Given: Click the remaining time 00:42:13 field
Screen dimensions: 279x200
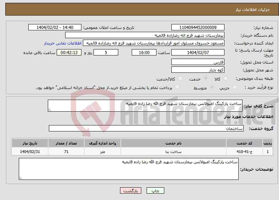Looking at the screenshot, I should coord(69,52).
